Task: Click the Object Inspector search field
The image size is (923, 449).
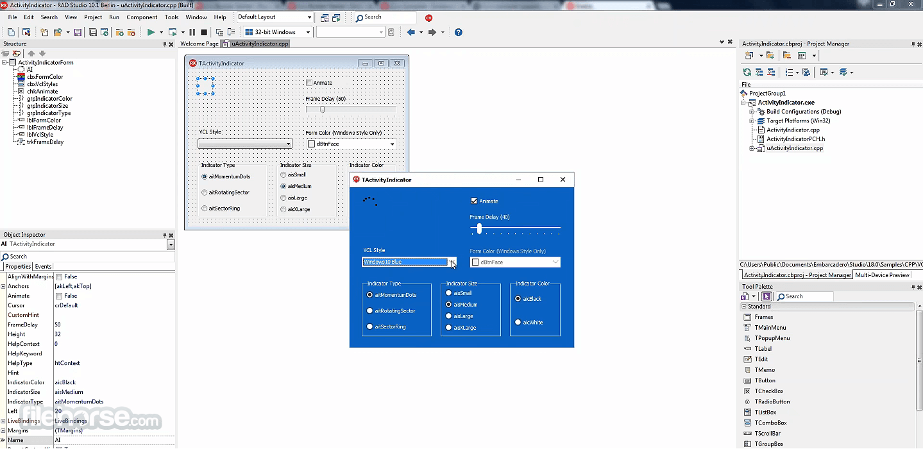Action: pos(87,257)
